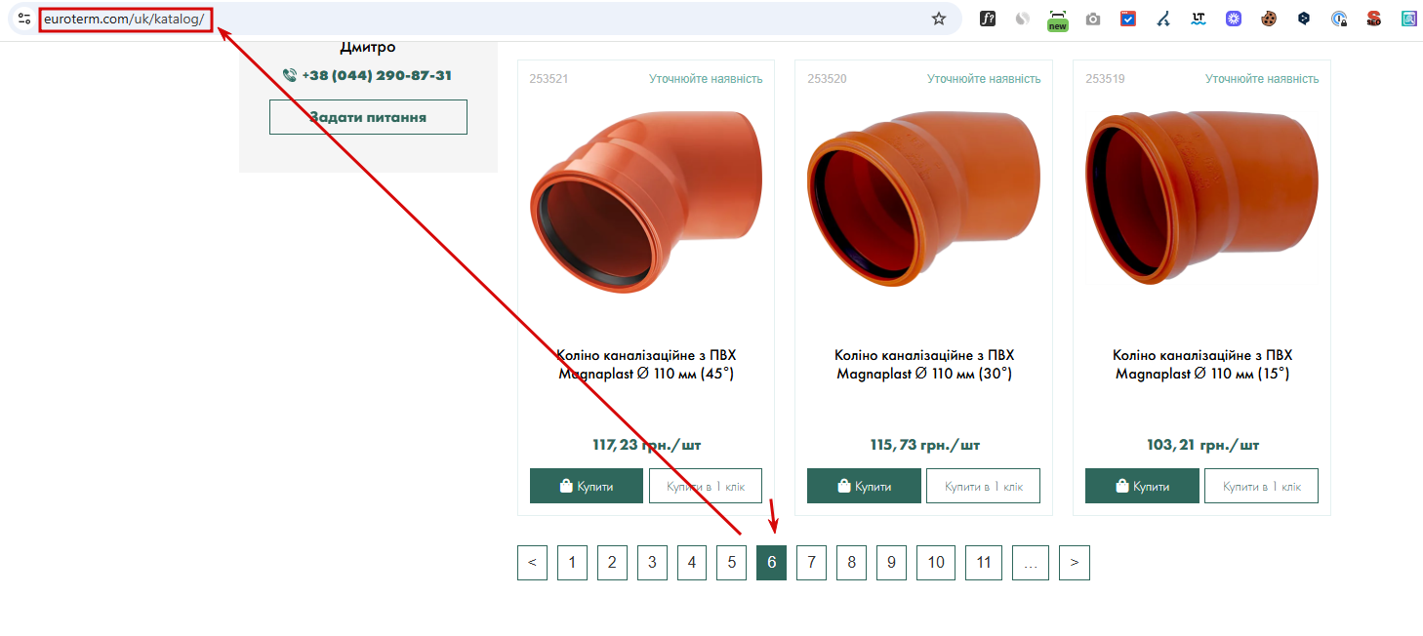This screenshot has width=1423, height=636.
Task: Click the active page 6 button
Action: pyautogui.click(x=771, y=563)
